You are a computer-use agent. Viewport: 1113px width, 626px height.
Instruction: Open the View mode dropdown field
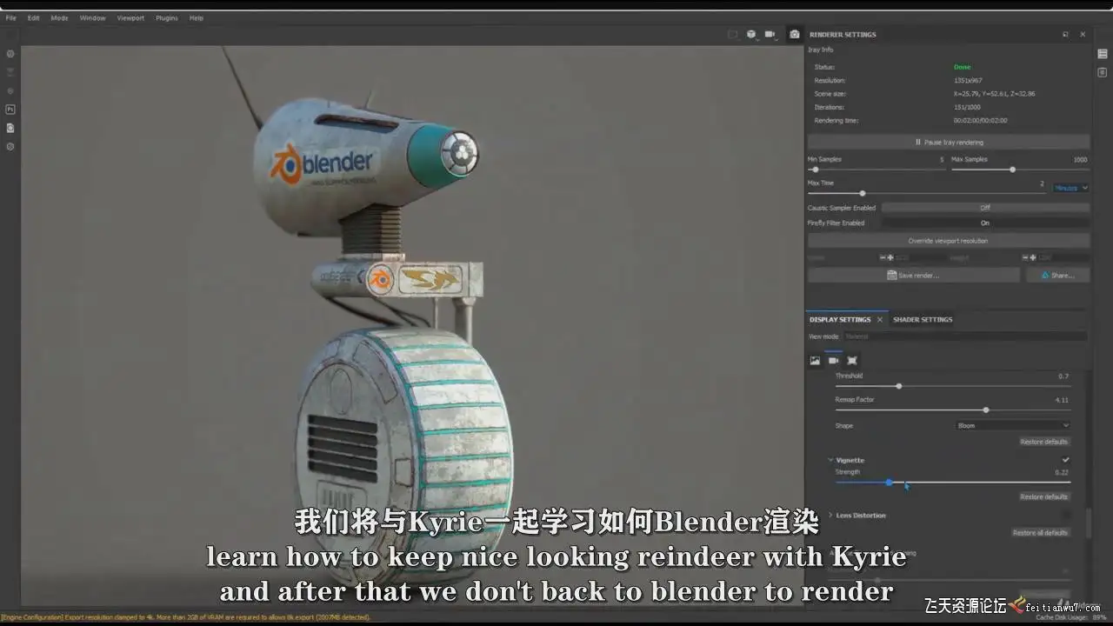(x=965, y=336)
